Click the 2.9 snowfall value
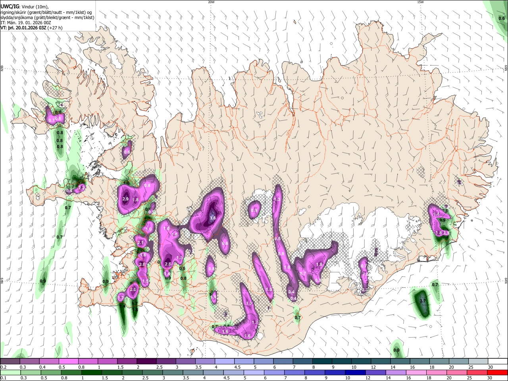 pyautogui.click(x=125, y=199)
